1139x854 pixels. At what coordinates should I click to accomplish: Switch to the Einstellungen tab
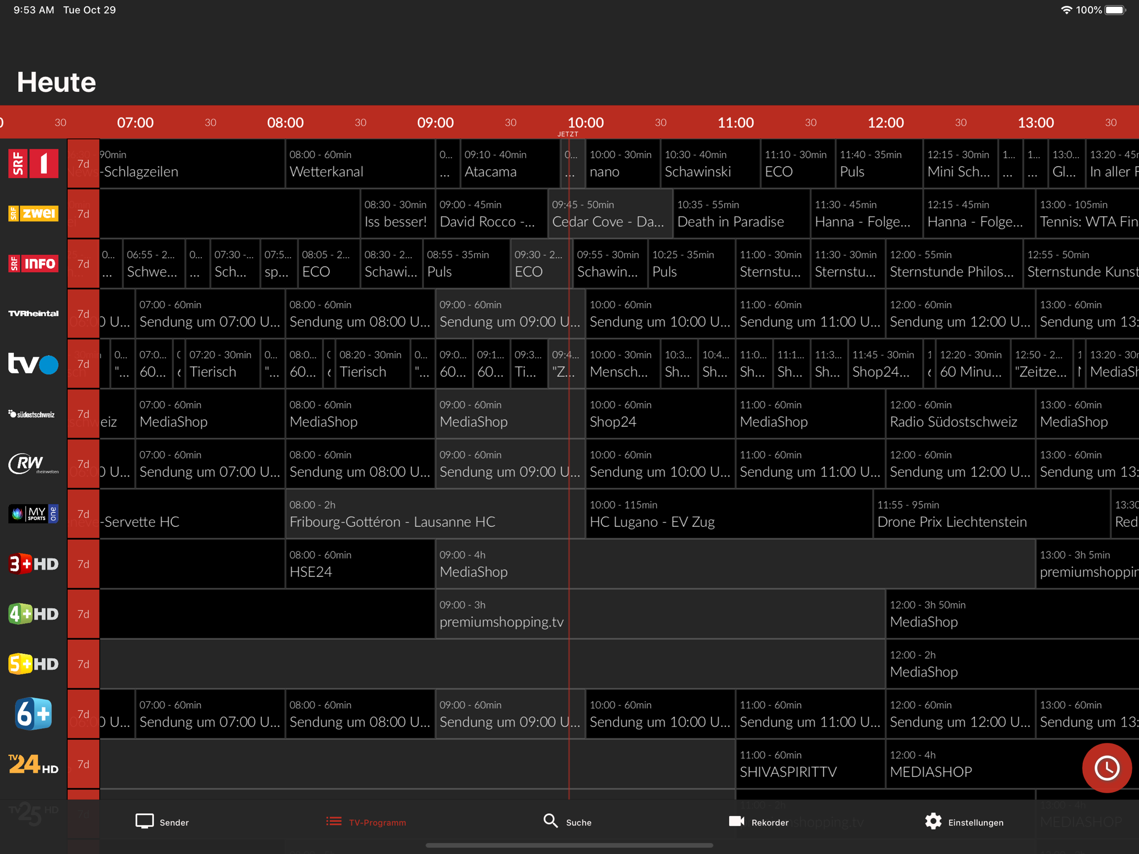tap(964, 822)
